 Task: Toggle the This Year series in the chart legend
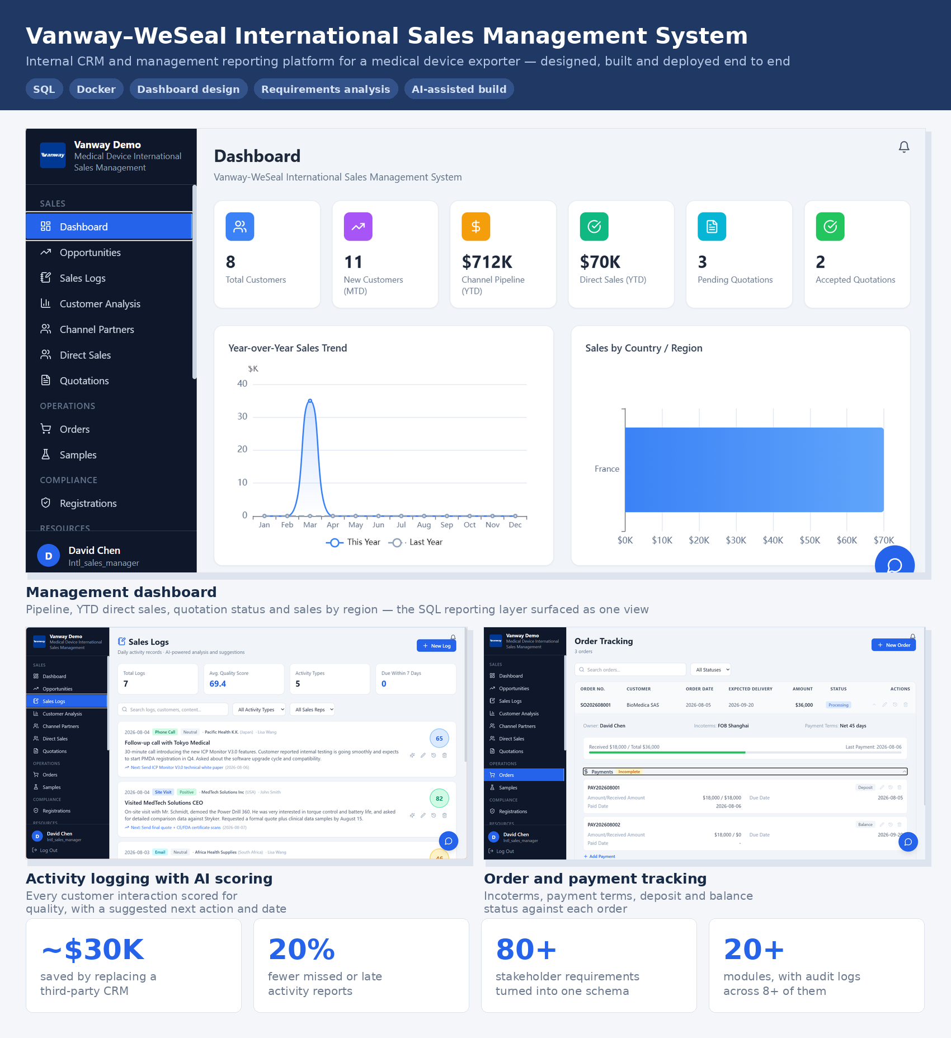[x=353, y=542]
